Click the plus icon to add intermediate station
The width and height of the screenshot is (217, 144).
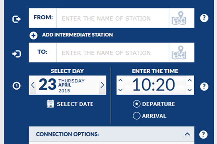point(33,36)
